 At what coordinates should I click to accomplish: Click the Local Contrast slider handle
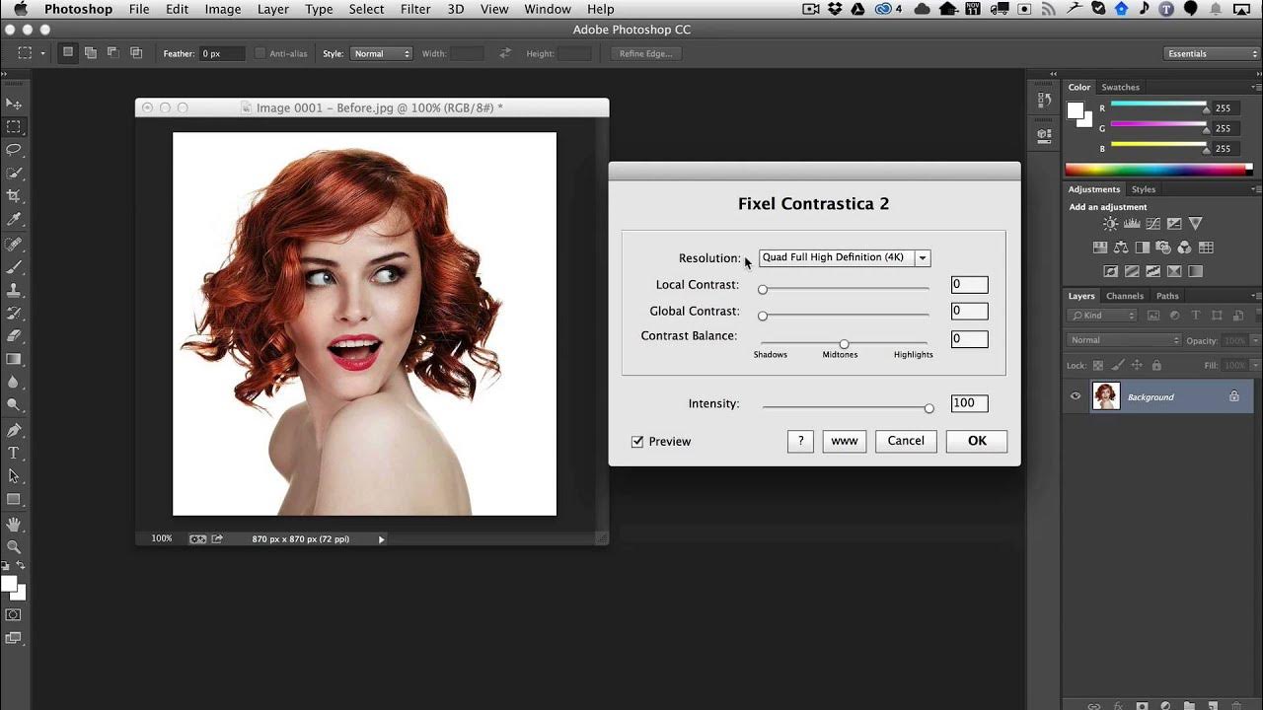click(763, 289)
